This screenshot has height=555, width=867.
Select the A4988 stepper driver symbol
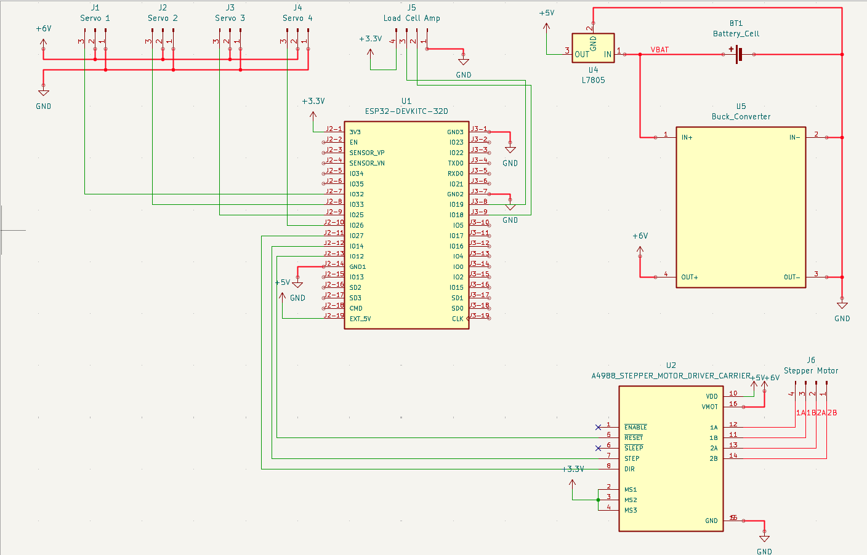click(x=671, y=458)
